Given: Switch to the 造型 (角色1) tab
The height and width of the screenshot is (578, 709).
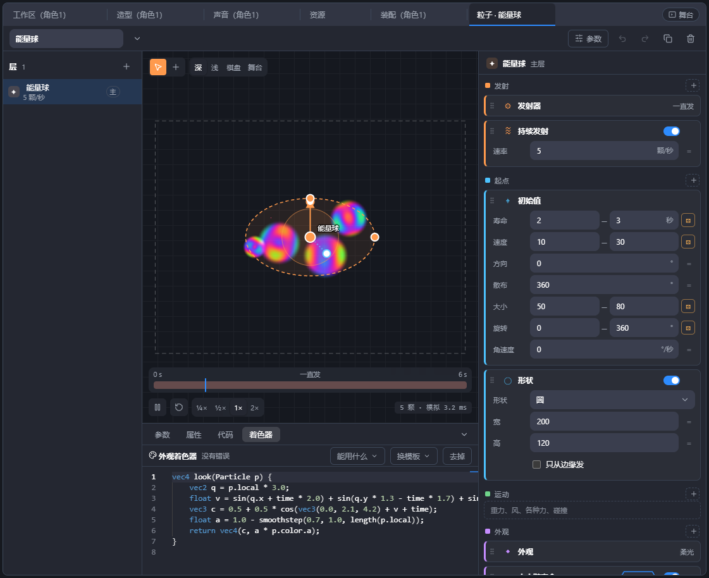Looking at the screenshot, I should pyautogui.click(x=139, y=15).
